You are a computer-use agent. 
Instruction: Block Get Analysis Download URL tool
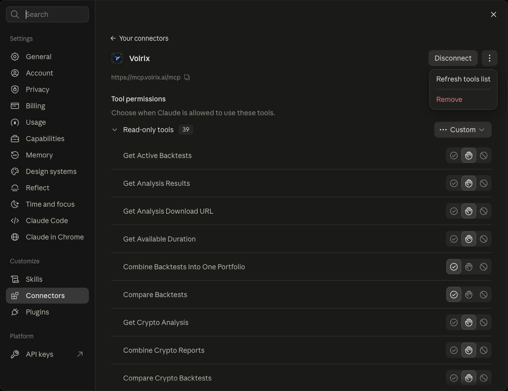(483, 211)
